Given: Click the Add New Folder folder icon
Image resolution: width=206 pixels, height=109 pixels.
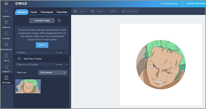Looking at the screenshot, I should click(x=19, y=59).
